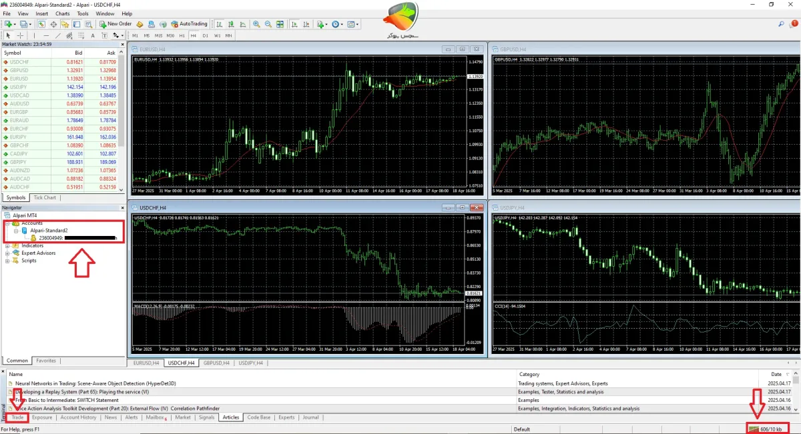Select the Fibonacci Retracement tool

pyautogui.click(x=81, y=35)
